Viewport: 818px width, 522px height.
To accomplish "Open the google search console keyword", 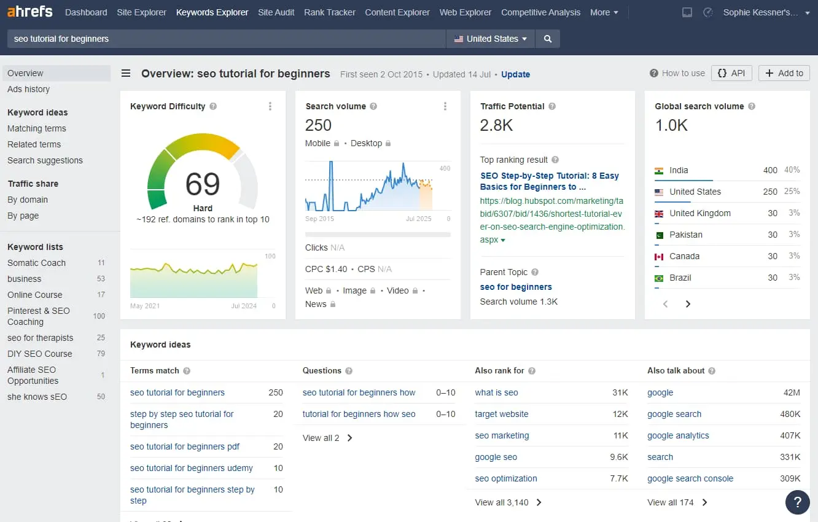I will point(690,478).
